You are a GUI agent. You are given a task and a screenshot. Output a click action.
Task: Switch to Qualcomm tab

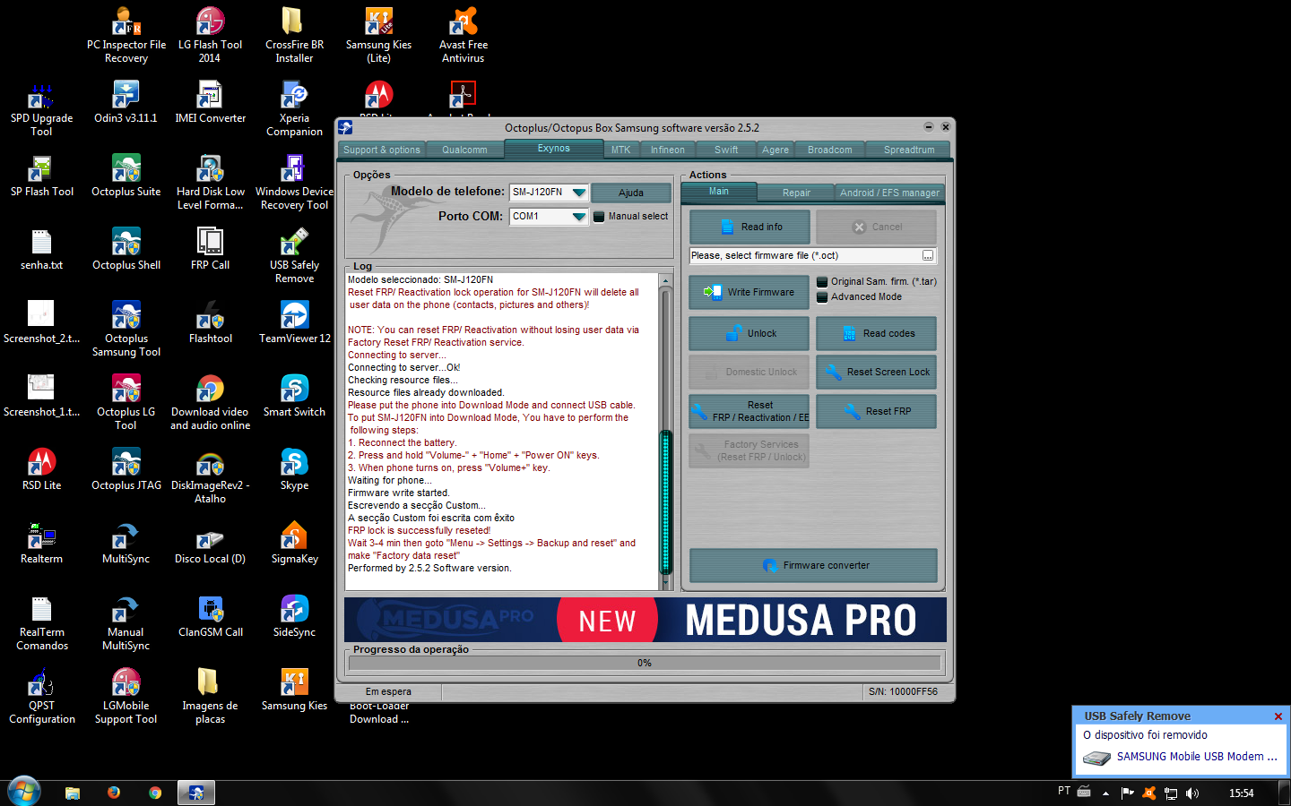(x=464, y=150)
